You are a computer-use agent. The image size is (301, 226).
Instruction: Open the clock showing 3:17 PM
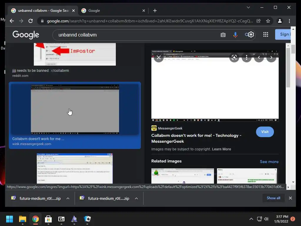(282, 219)
